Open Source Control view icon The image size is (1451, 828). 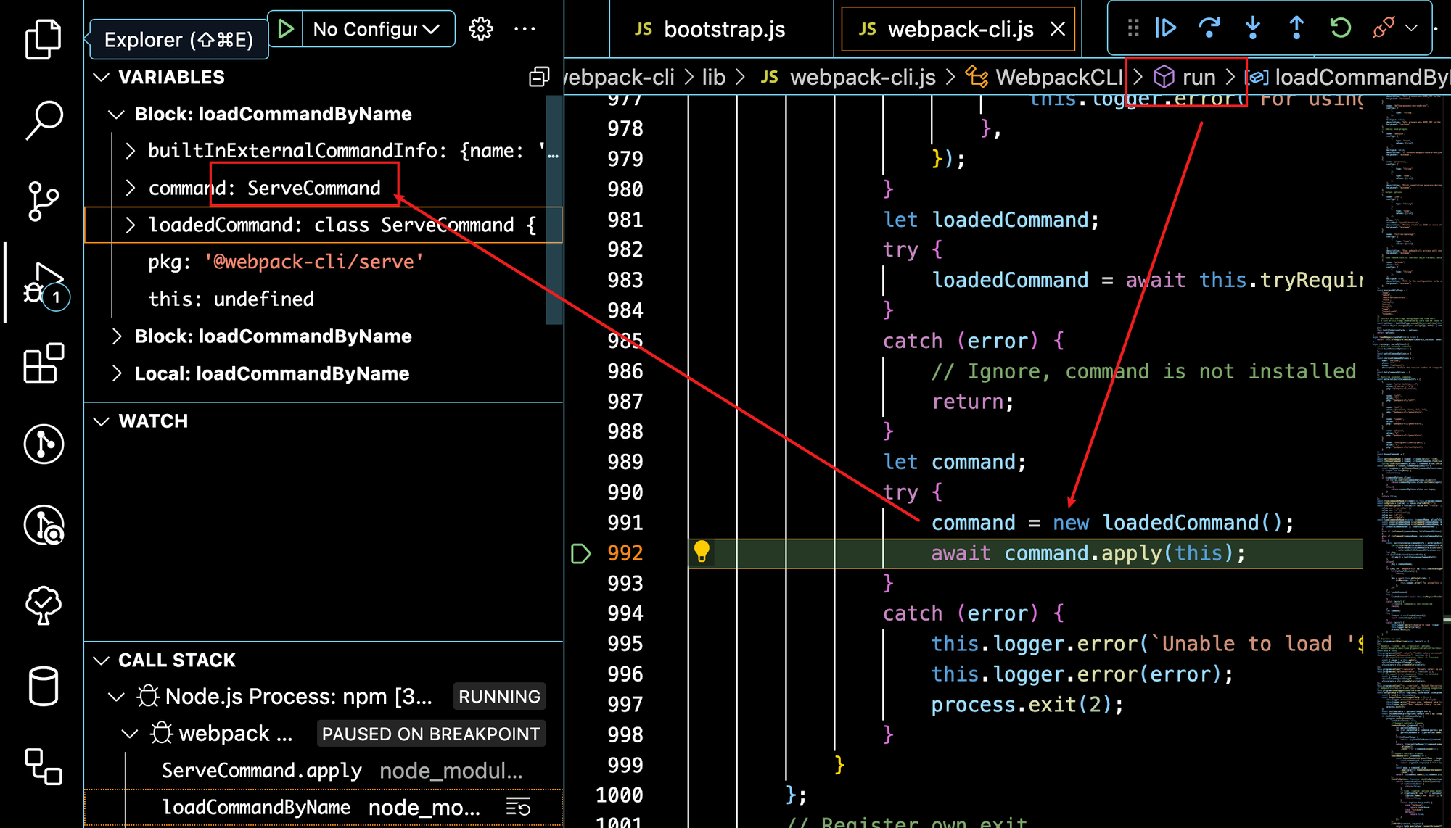(x=43, y=201)
